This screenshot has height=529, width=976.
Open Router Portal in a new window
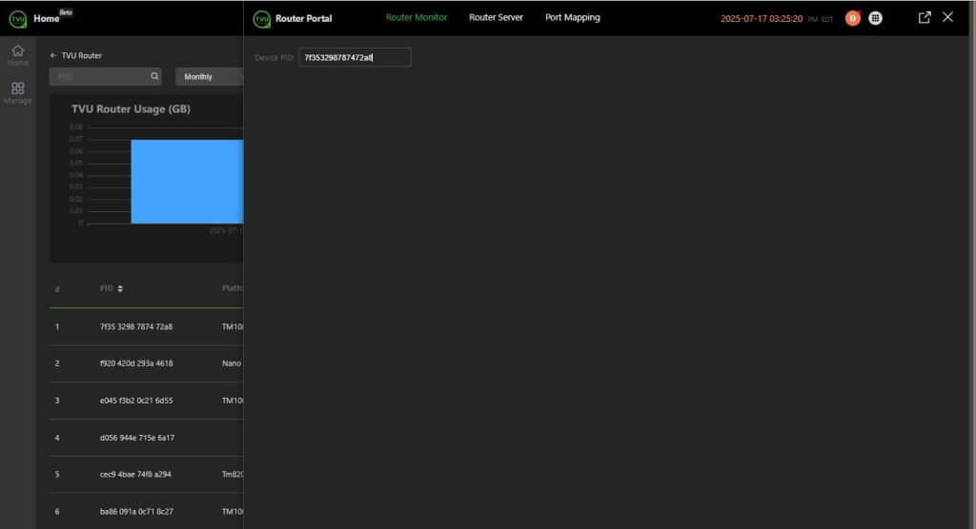point(925,17)
